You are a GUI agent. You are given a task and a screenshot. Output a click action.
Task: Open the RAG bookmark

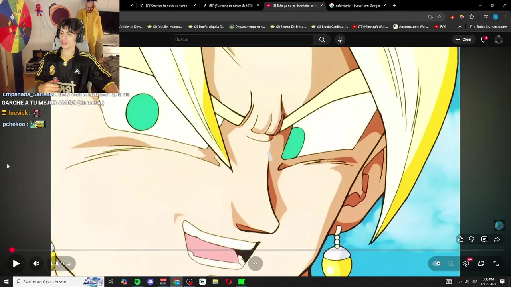click(440, 27)
